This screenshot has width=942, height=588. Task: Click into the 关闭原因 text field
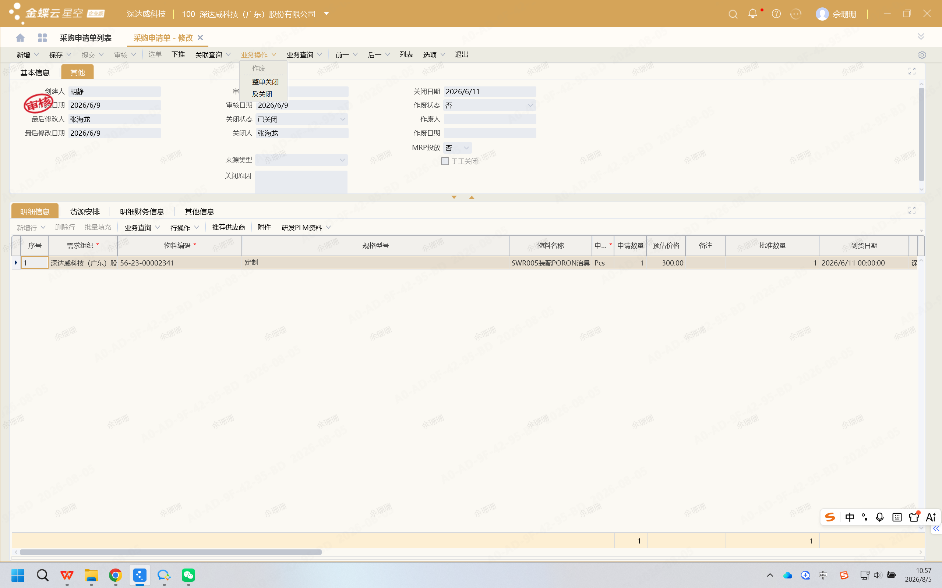coord(301,182)
